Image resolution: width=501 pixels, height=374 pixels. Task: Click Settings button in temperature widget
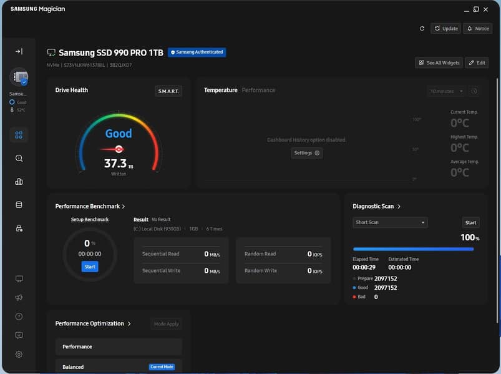click(x=306, y=153)
